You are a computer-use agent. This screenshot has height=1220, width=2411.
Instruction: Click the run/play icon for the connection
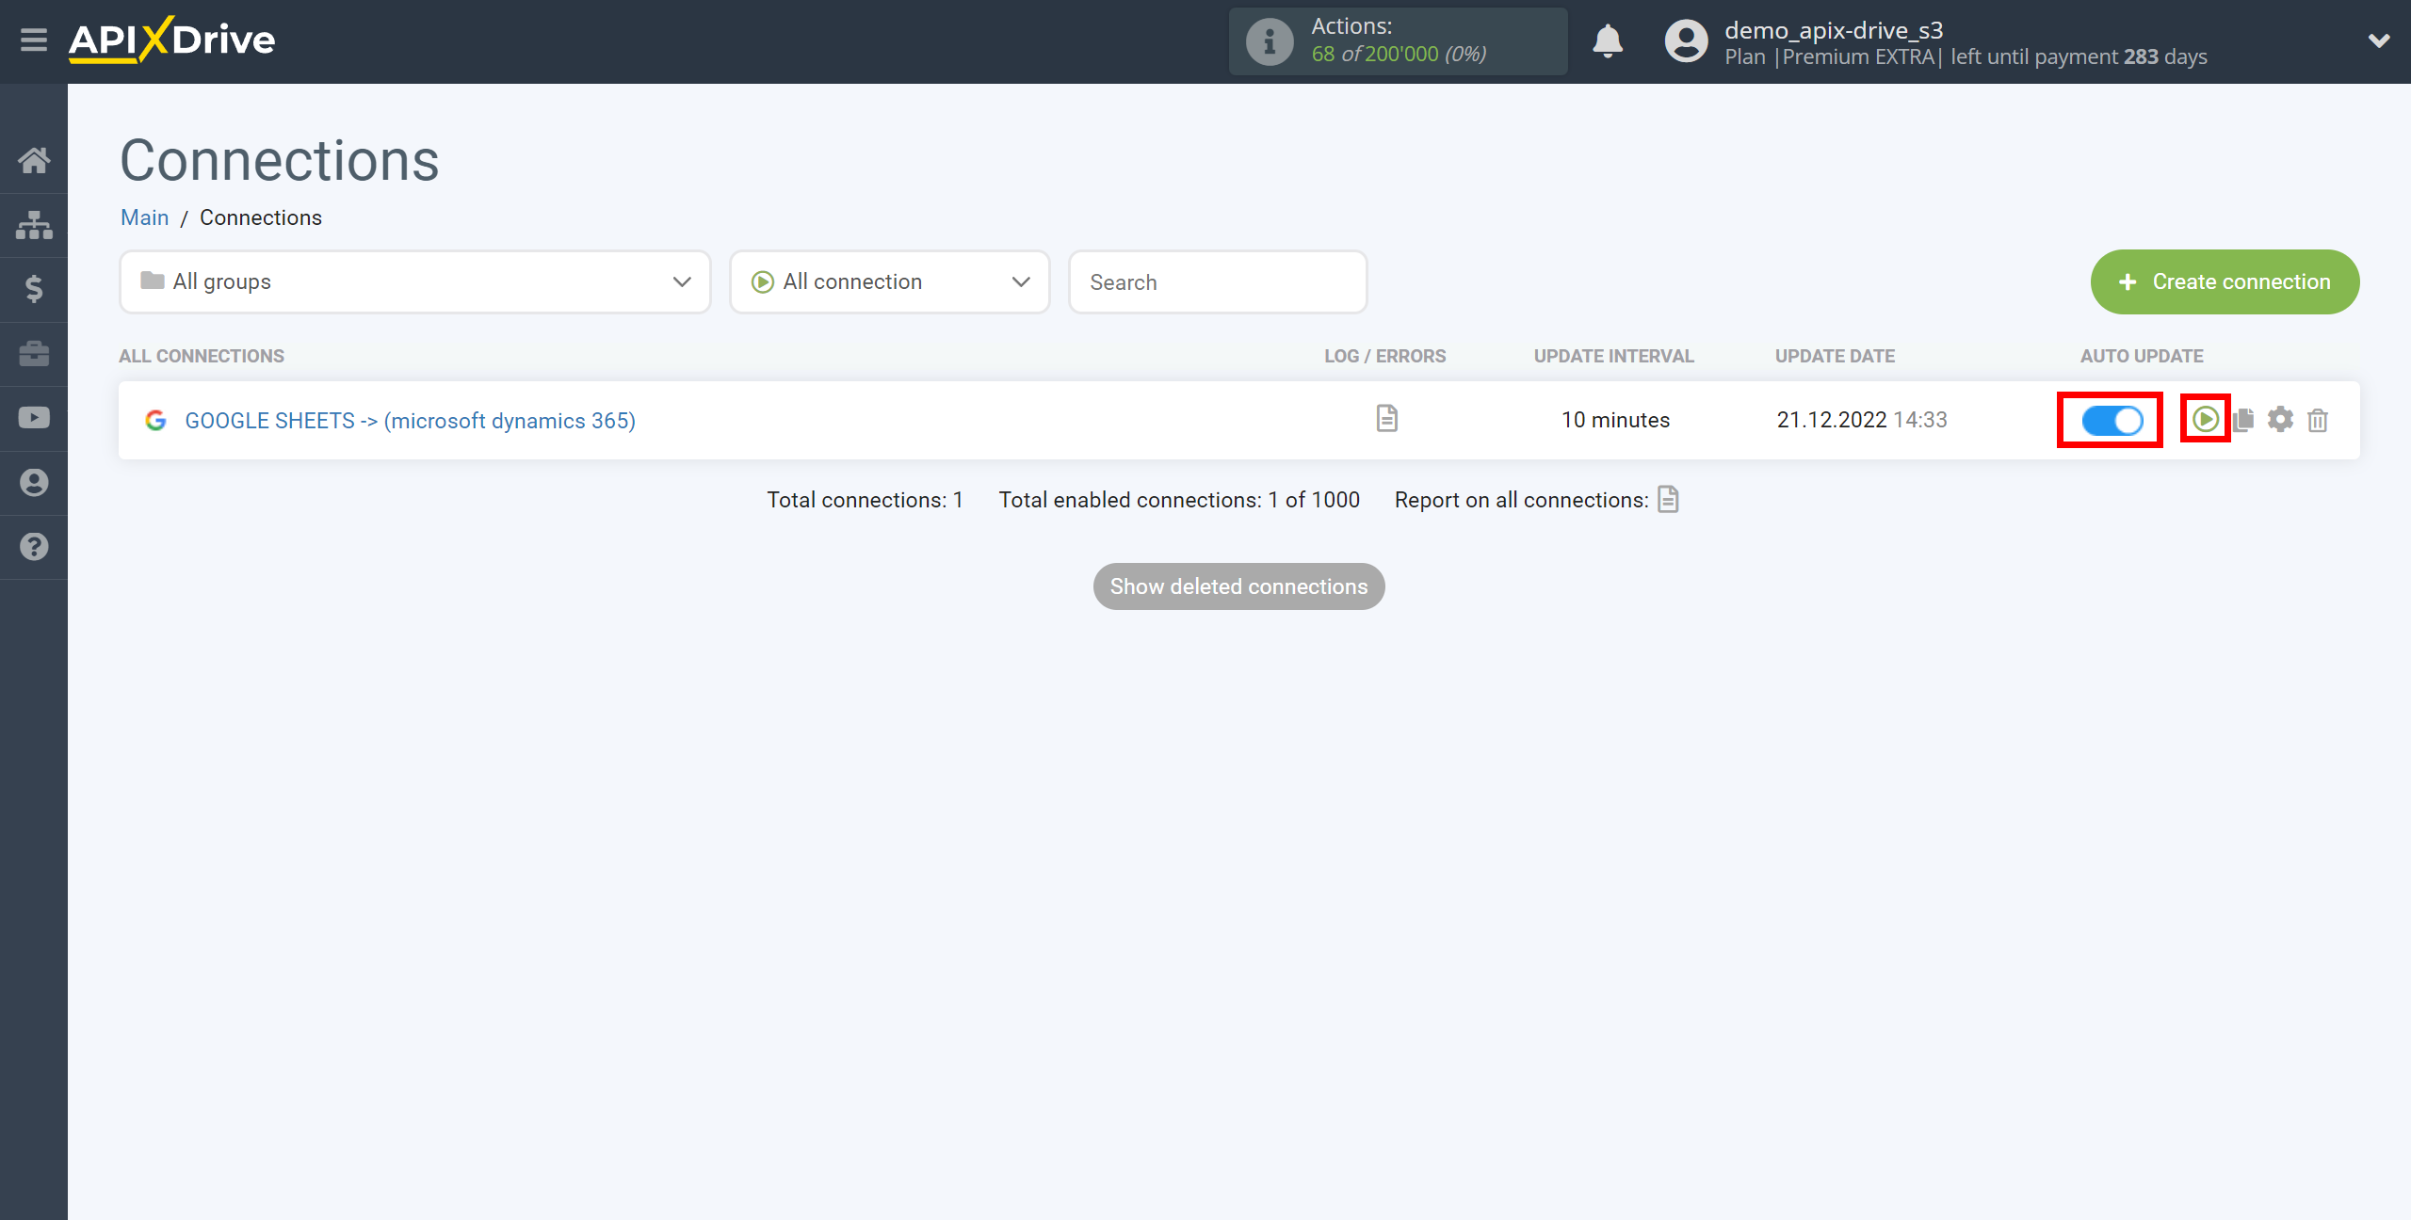(2204, 419)
